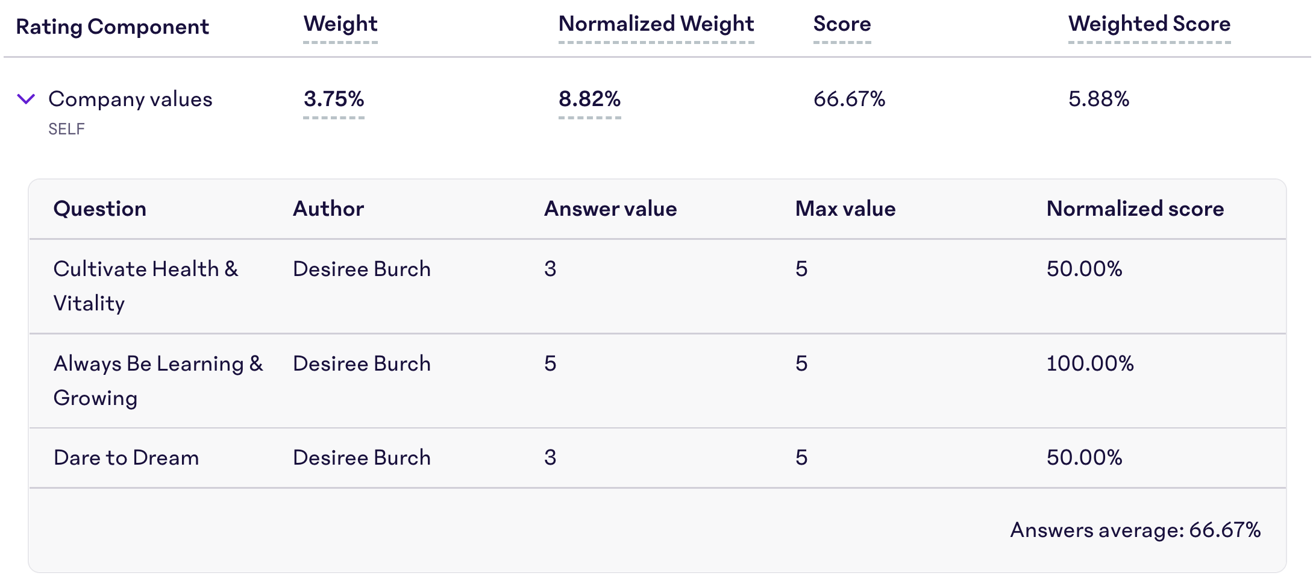This screenshot has height=587, width=1316.
Task: Click the 3.75% weight value
Action: point(334,99)
